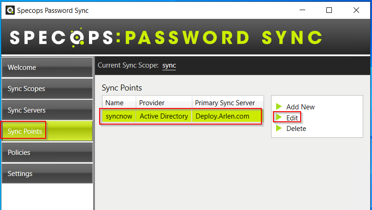Image resolution: width=372 pixels, height=210 pixels.
Task: Close the Specops Password Sync window
Action: click(356, 10)
